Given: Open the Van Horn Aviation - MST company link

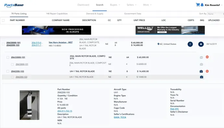Looking at the screenshot, I should [61, 42].
